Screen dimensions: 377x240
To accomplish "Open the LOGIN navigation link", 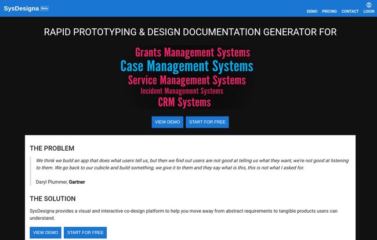I will (x=368, y=11).
